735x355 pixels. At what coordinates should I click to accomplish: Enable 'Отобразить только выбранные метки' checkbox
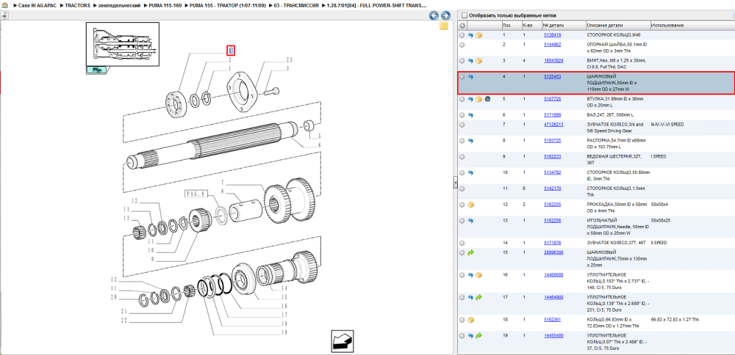tap(465, 15)
